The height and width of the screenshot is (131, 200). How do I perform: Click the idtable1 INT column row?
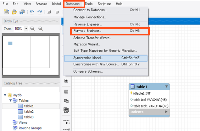[149, 93]
